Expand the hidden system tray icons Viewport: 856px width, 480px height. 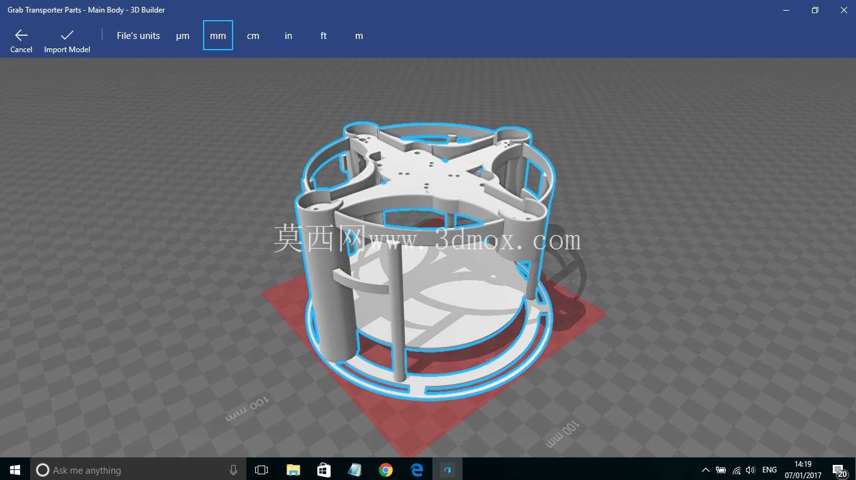705,470
